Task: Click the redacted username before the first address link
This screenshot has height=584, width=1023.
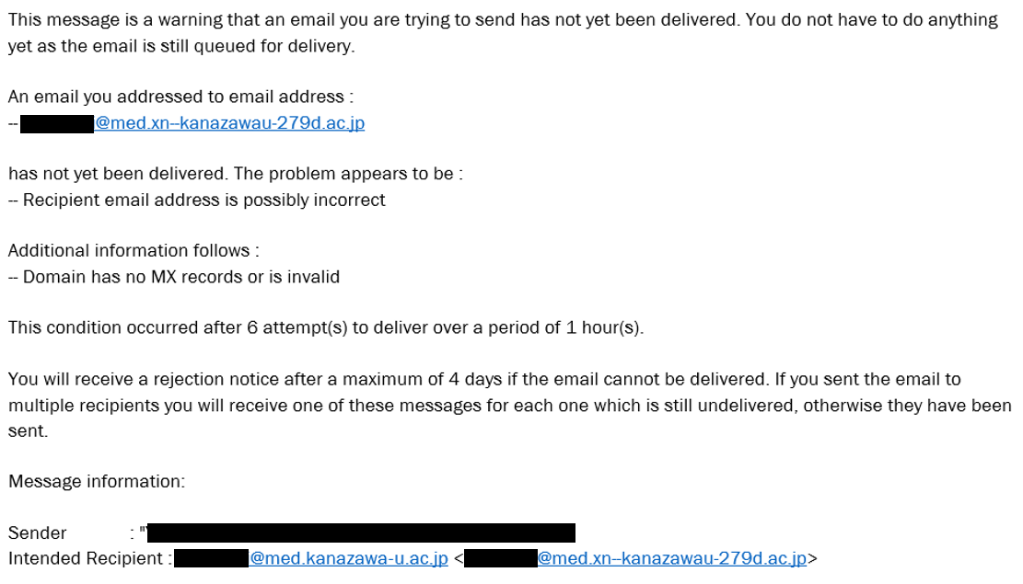Action: click(x=57, y=124)
